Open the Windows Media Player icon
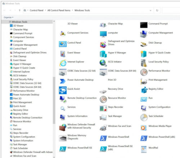The image size is (180, 158). 144,128
